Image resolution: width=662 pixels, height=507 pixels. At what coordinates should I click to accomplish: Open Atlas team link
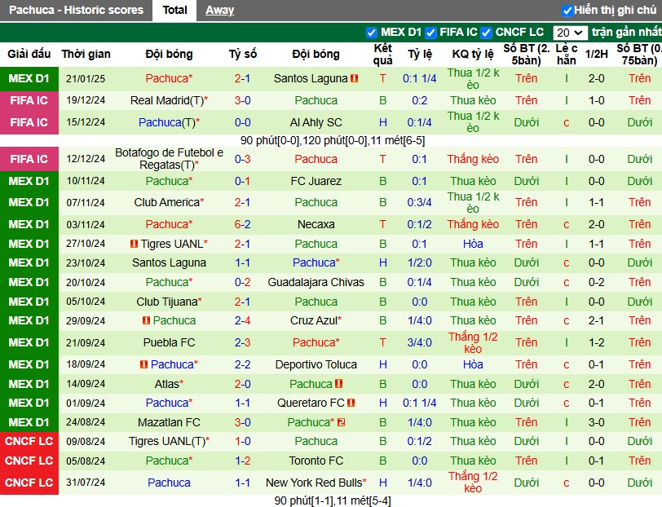[x=169, y=384]
